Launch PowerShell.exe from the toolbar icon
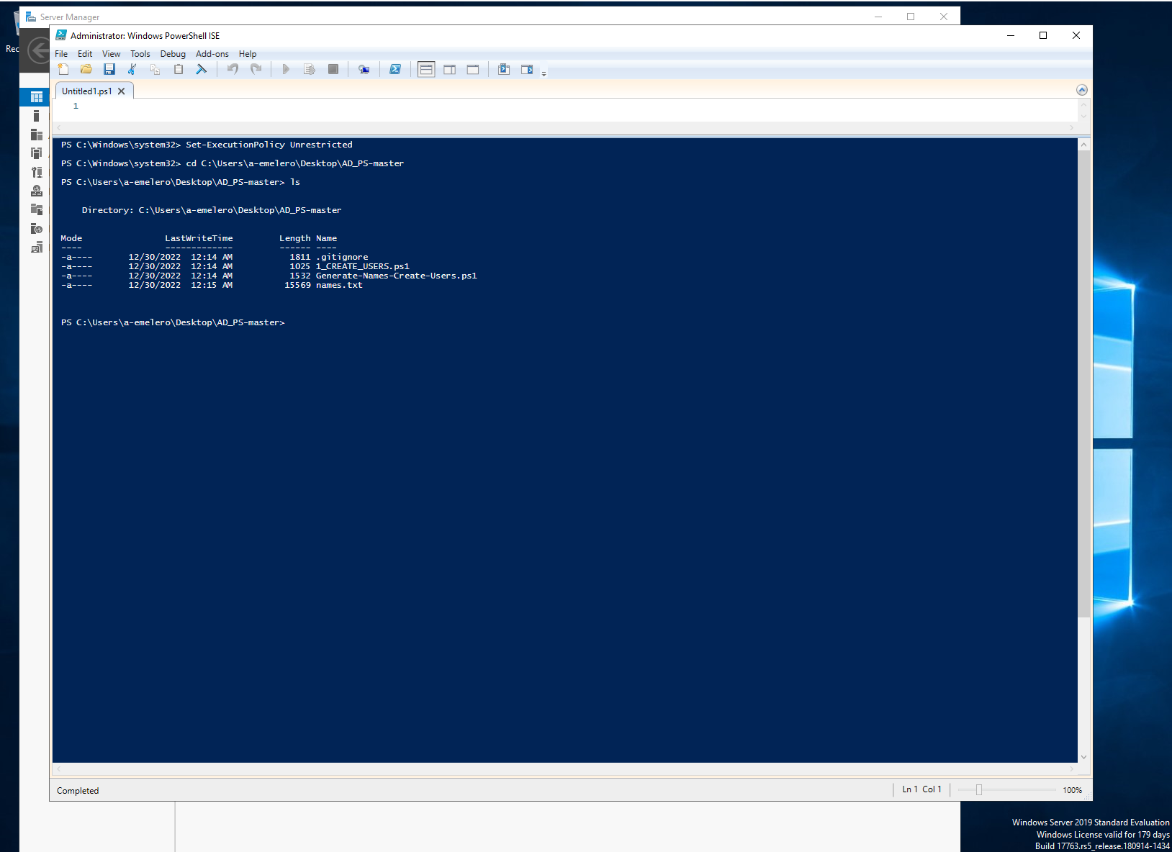The image size is (1172, 852). coord(395,69)
